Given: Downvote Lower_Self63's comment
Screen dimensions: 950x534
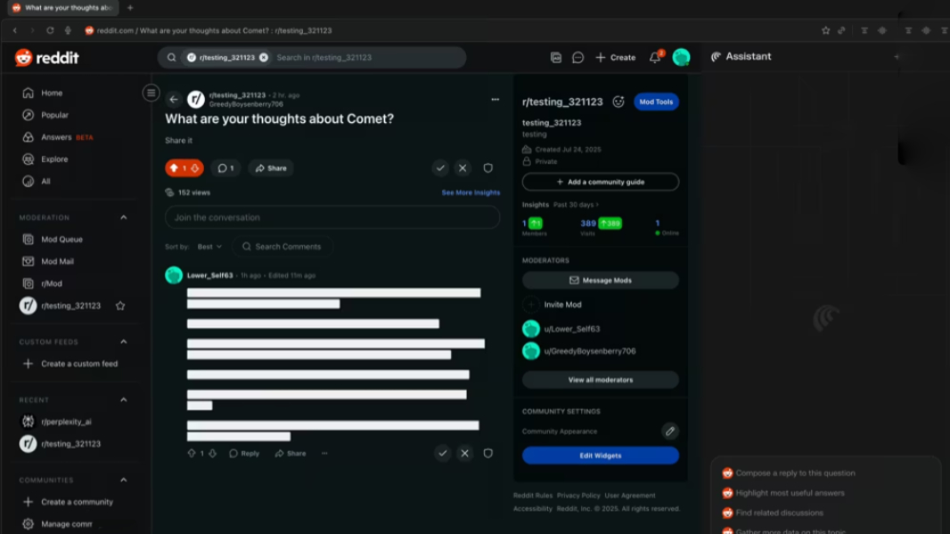Looking at the screenshot, I should (x=213, y=453).
